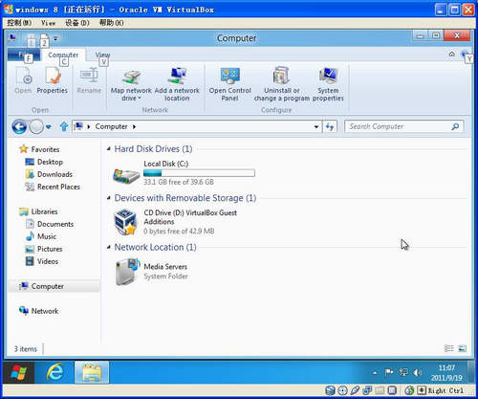This screenshot has width=478, height=399.
Task: Open Recent Places in navigation pane
Action: click(x=53, y=187)
